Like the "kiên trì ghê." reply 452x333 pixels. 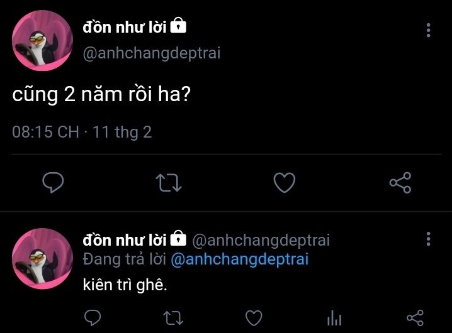tap(254, 318)
